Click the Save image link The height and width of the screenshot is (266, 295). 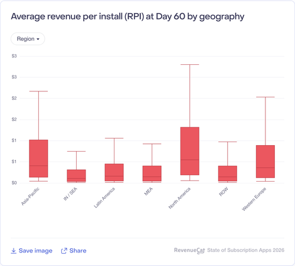(35, 251)
